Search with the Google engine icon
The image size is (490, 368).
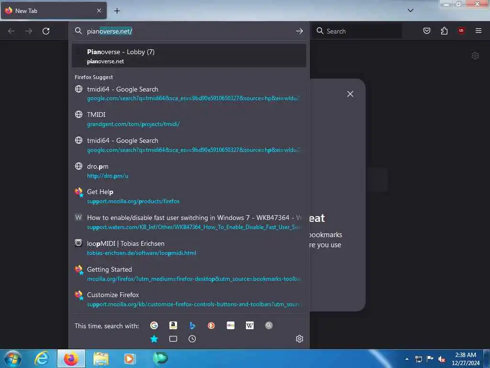pos(154,325)
